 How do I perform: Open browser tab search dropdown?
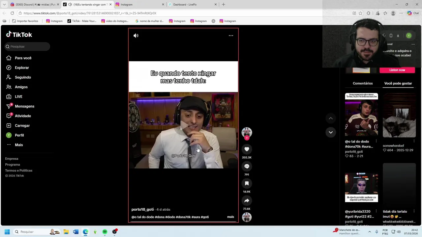pos(4,5)
